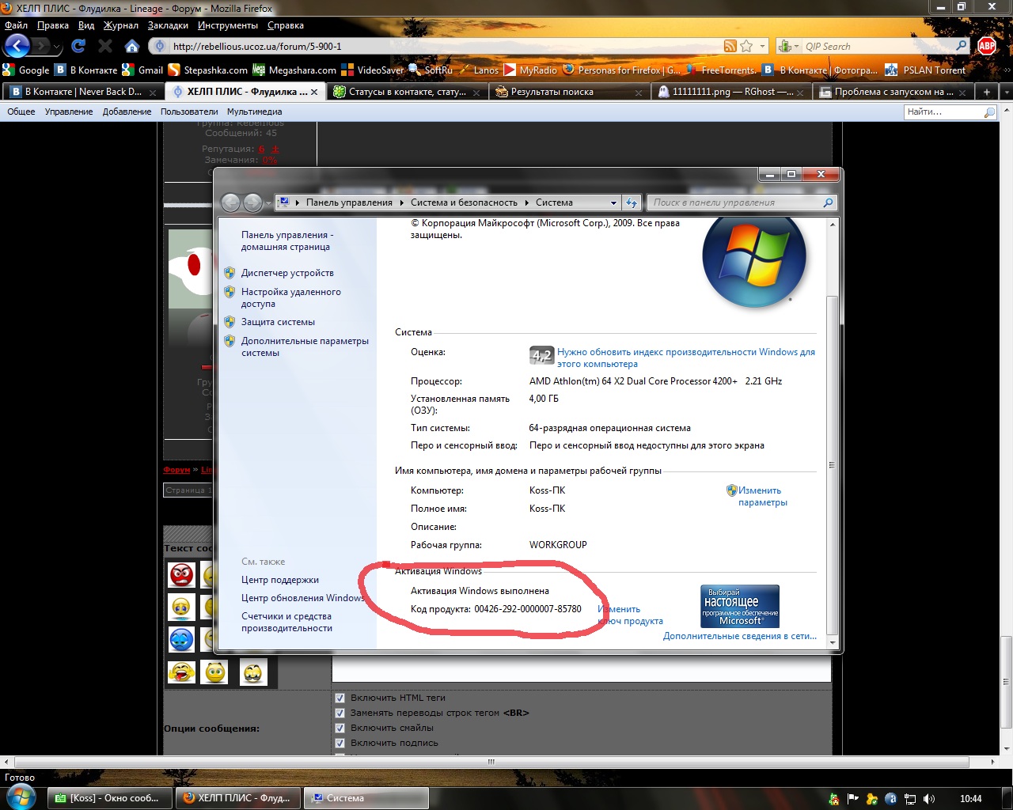
Task: Open a new tab with plus button
Action: (x=987, y=92)
